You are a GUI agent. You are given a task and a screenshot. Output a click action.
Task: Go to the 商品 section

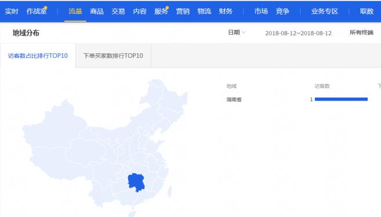(97, 11)
